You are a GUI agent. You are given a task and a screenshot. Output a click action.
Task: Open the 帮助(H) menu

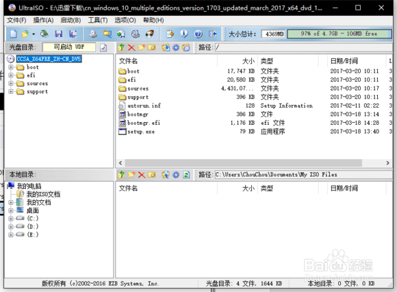(153, 20)
